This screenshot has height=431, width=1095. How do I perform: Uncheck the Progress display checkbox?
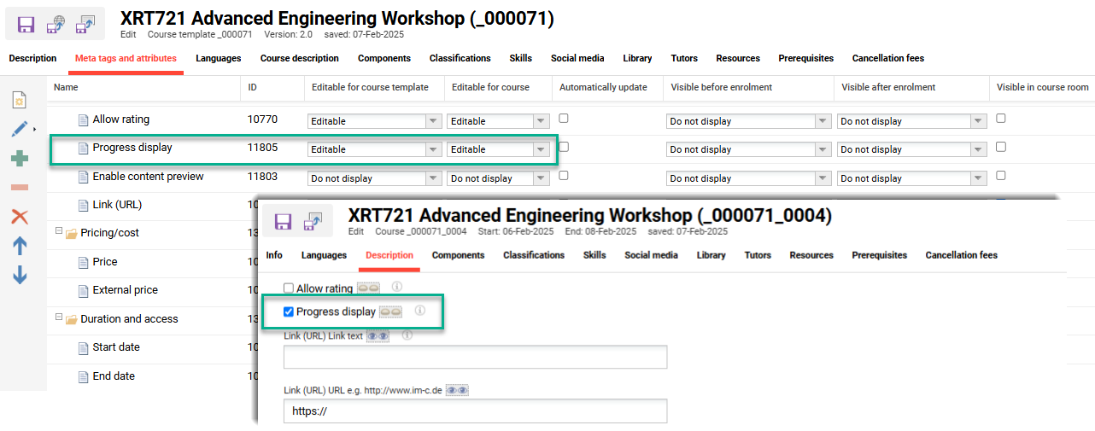coord(289,312)
